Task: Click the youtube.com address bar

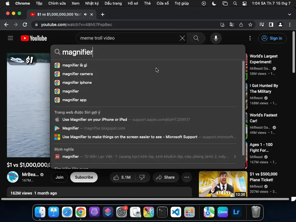Action: click(x=125, y=25)
